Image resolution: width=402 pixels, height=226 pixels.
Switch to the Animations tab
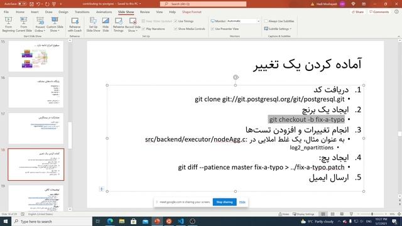(x=104, y=12)
